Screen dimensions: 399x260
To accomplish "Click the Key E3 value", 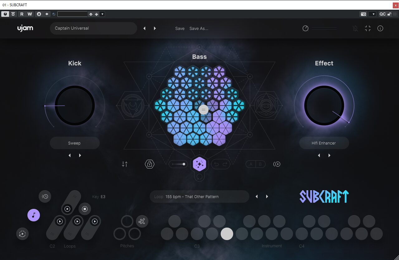I will point(103,197).
